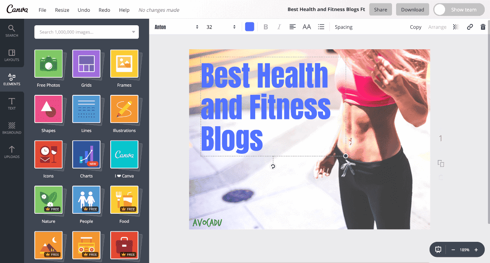Open the Elements panel in the sidebar
The height and width of the screenshot is (263, 490).
12,79
